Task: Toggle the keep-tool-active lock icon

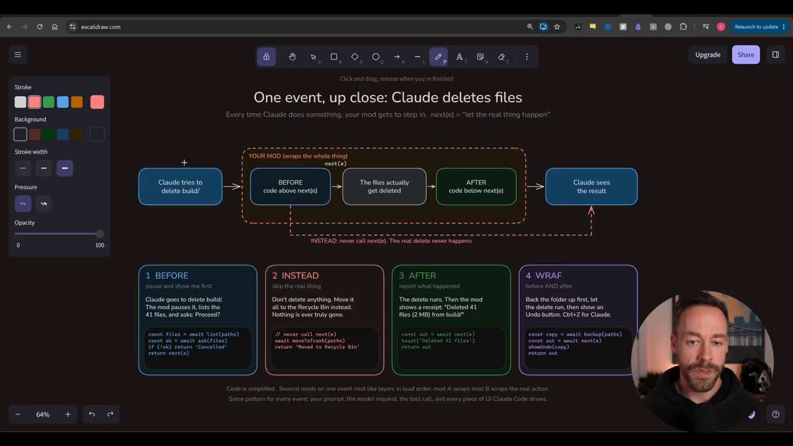Action: pos(266,57)
